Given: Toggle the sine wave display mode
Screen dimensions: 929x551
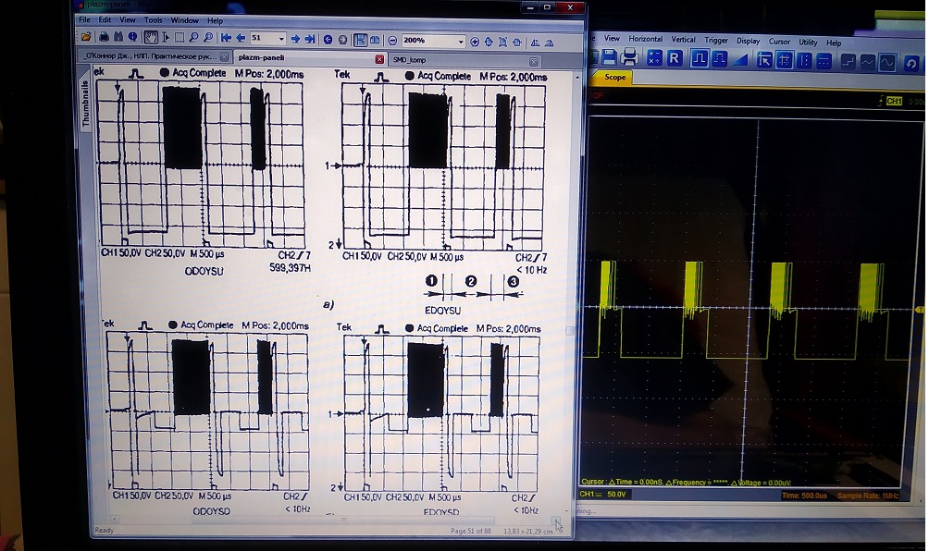Looking at the screenshot, I should (x=887, y=61).
